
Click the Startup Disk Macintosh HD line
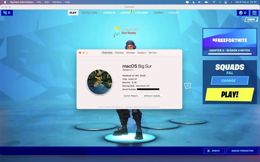coord(136,86)
